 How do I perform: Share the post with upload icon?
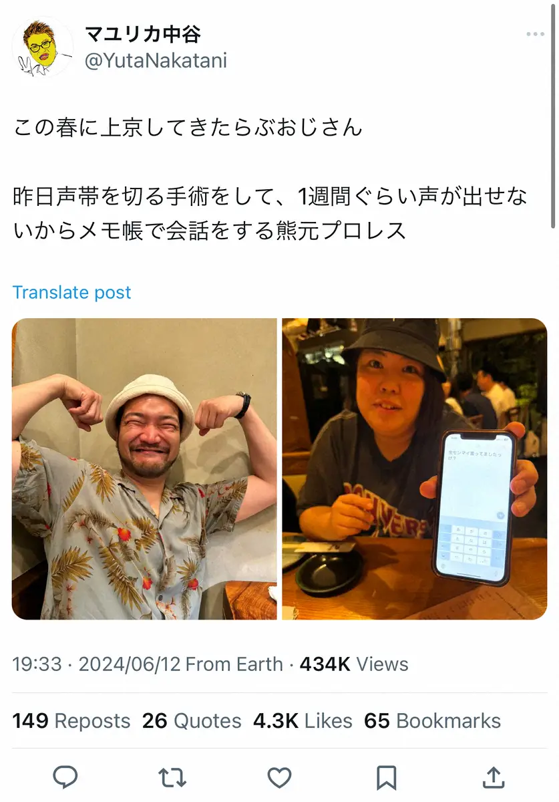coord(493,777)
